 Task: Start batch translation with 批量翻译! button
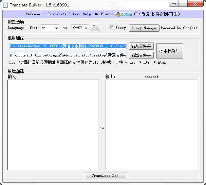170,51
